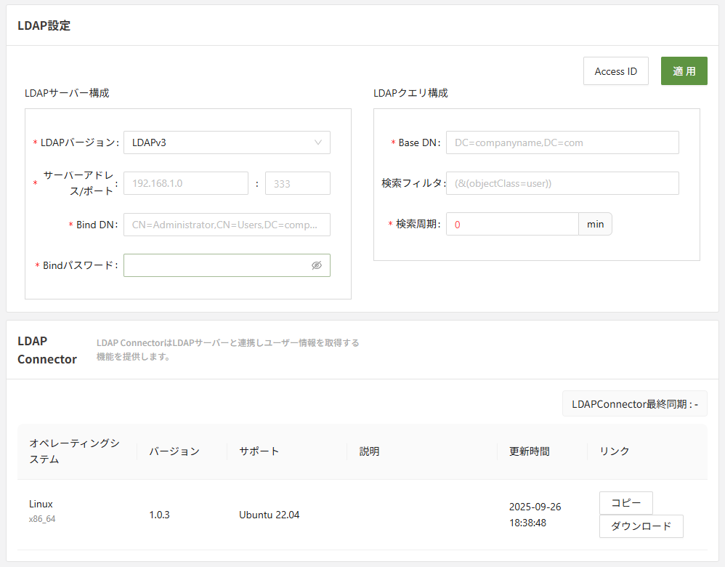Click inside the Bindパスワード text box

pos(216,265)
